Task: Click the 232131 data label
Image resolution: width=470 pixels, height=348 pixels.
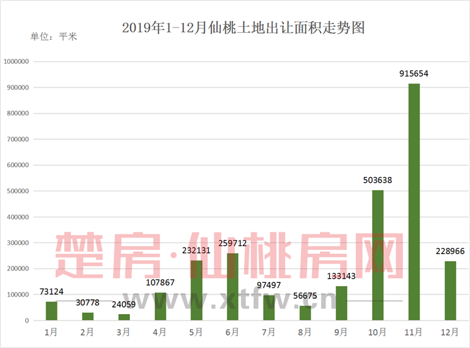Action: point(196,251)
